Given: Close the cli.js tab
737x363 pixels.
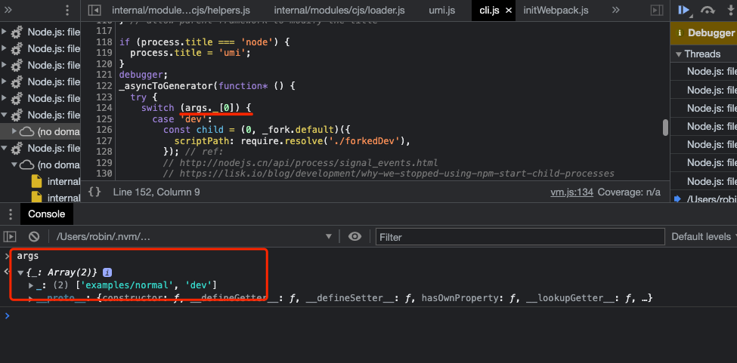Looking at the screenshot, I should pyautogui.click(x=508, y=11).
